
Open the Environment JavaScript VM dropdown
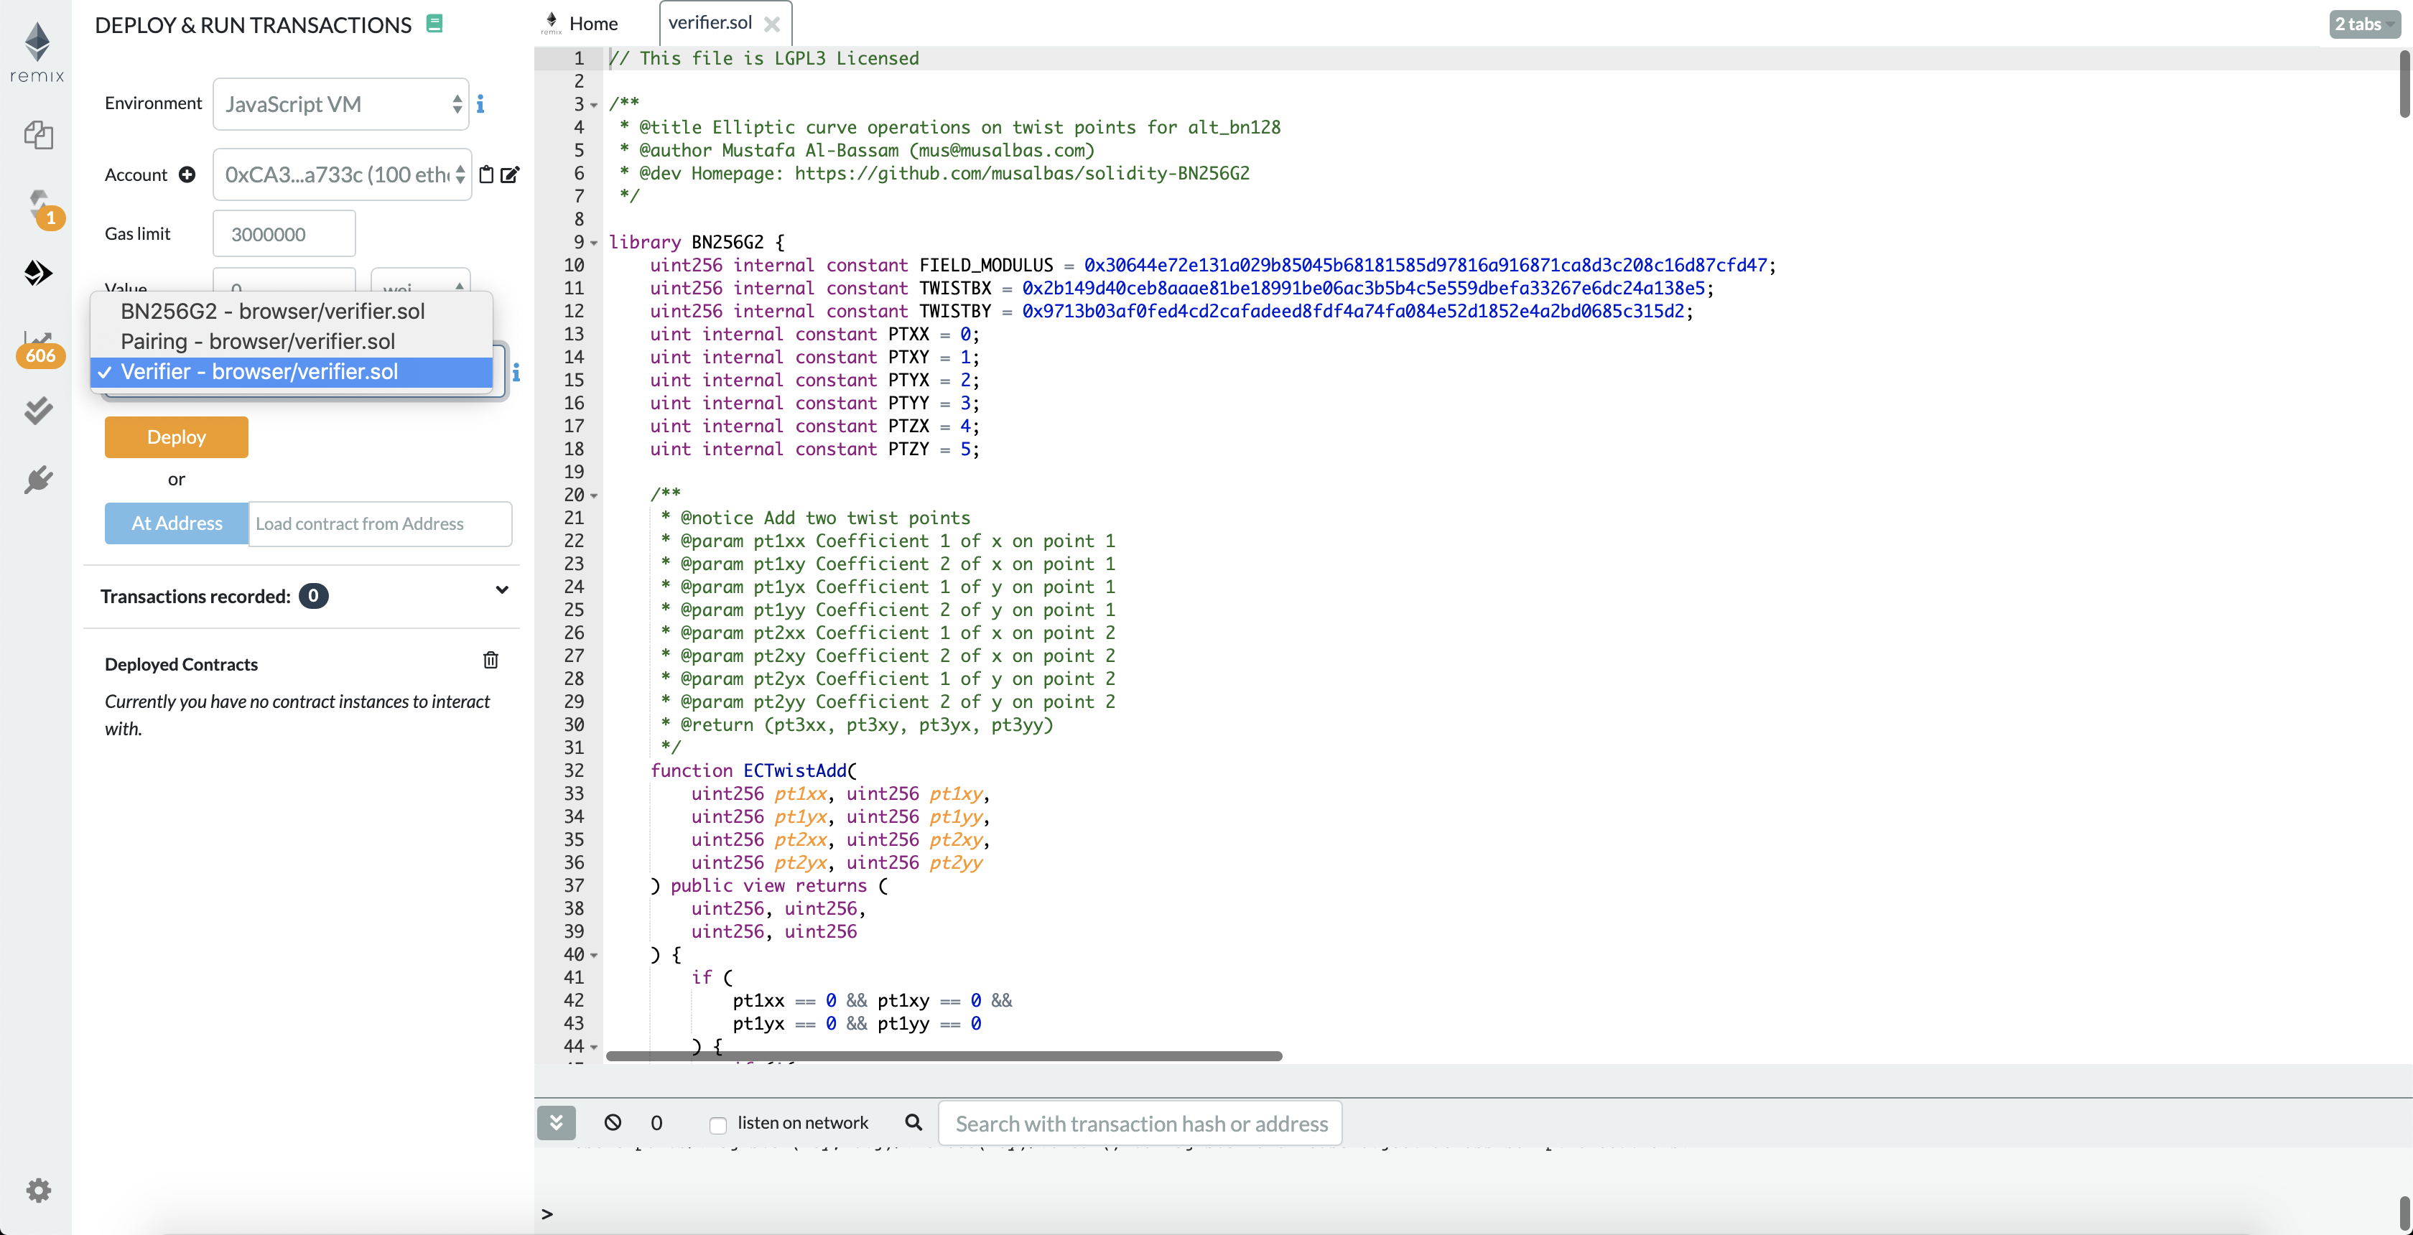pyautogui.click(x=341, y=105)
